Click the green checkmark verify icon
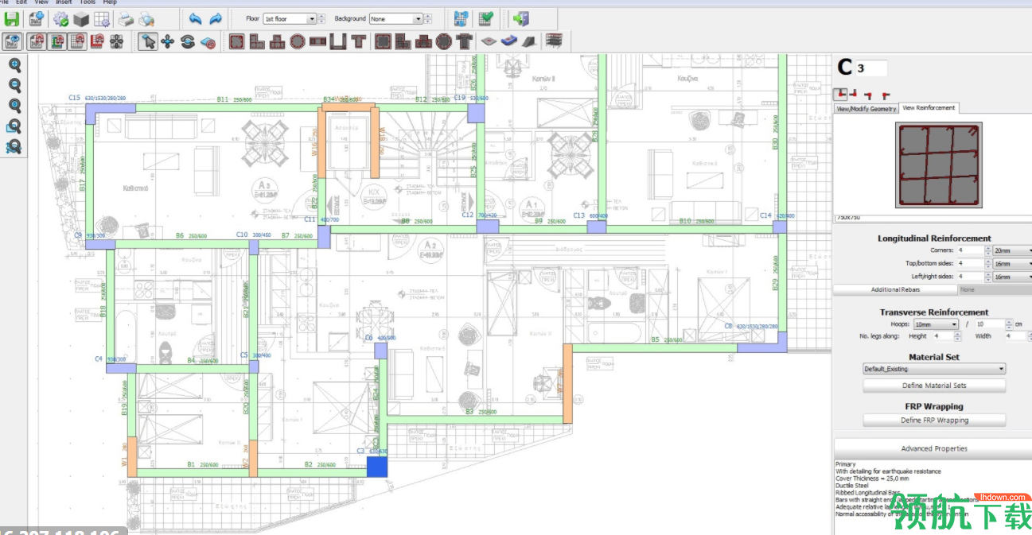Image resolution: width=1032 pixels, height=535 pixels. click(x=485, y=18)
